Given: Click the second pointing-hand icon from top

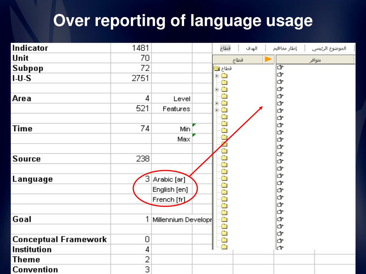Looking at the screenshot, I should (280, 74).
